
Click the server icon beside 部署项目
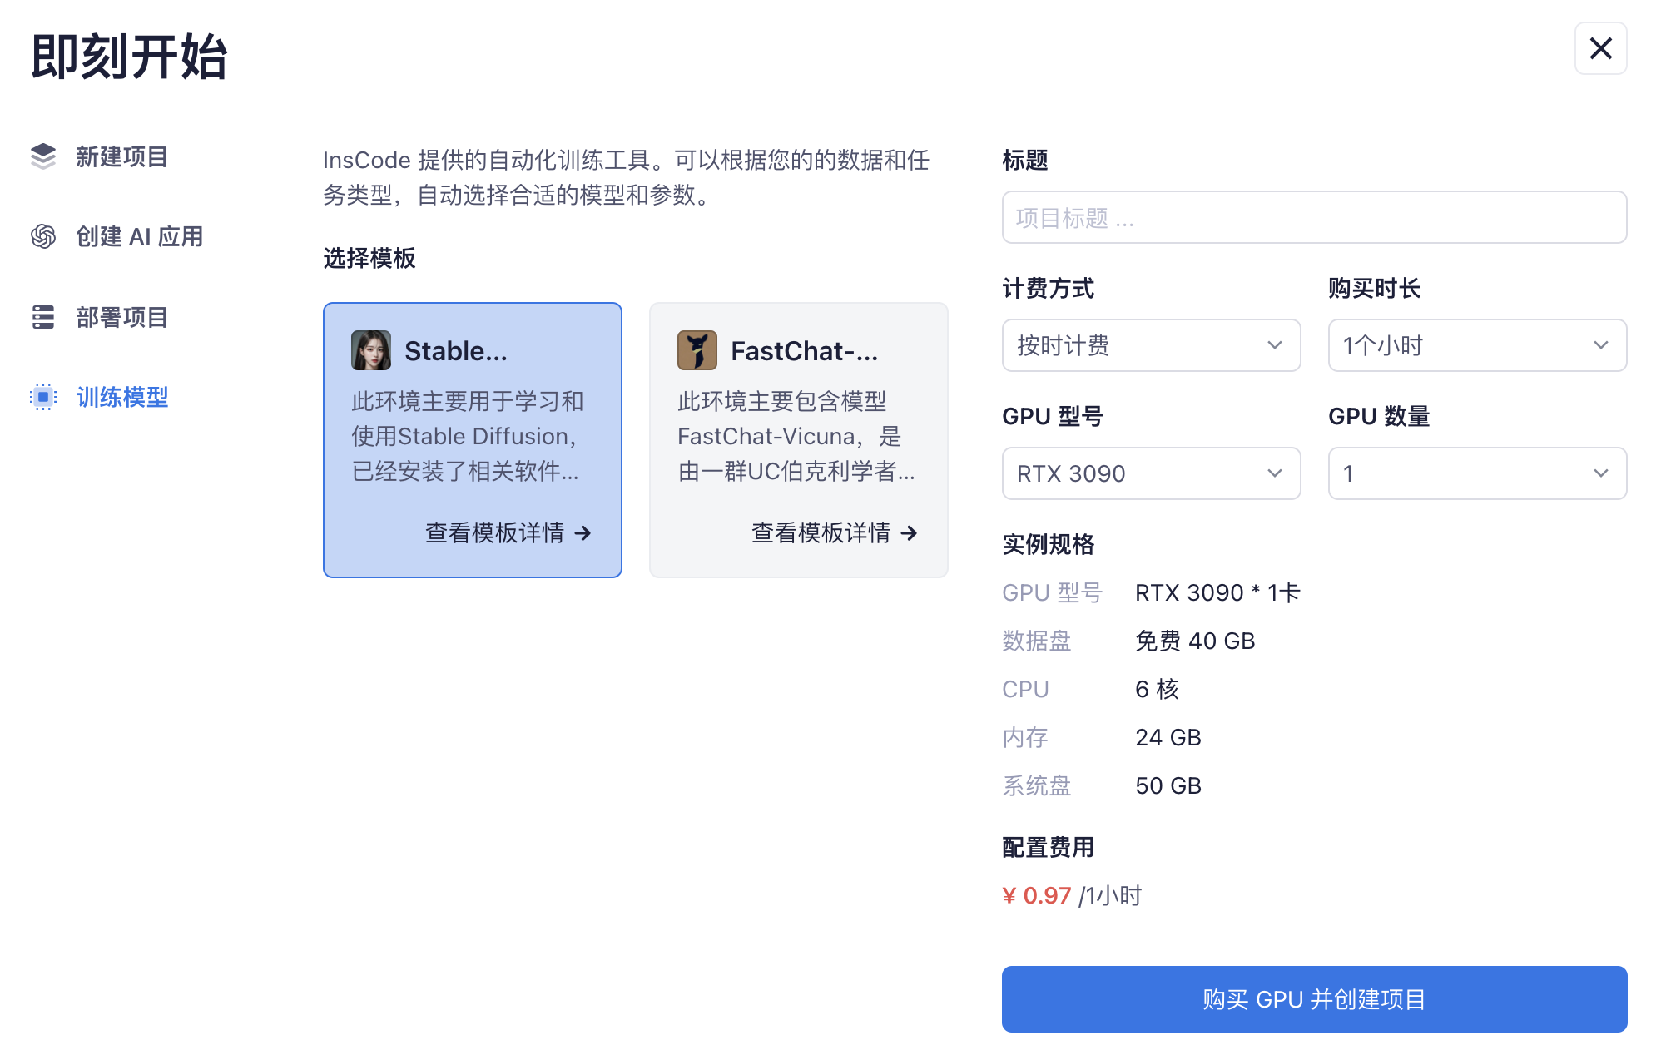43,317
